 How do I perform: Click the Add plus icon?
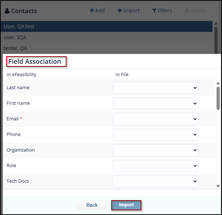(x=92, y=11)
